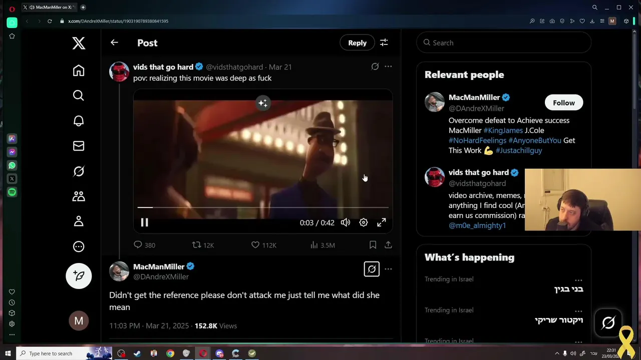
Task: Open floating Grok button at bottom right
Action: [608, 323]
